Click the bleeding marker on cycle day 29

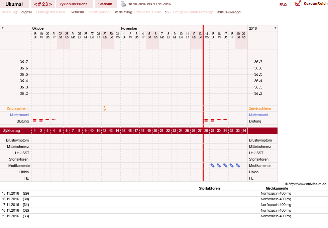point(213,120)
